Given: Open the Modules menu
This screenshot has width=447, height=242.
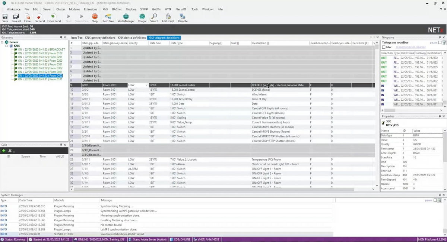Looking at the screenshot, I should [74, 9].
